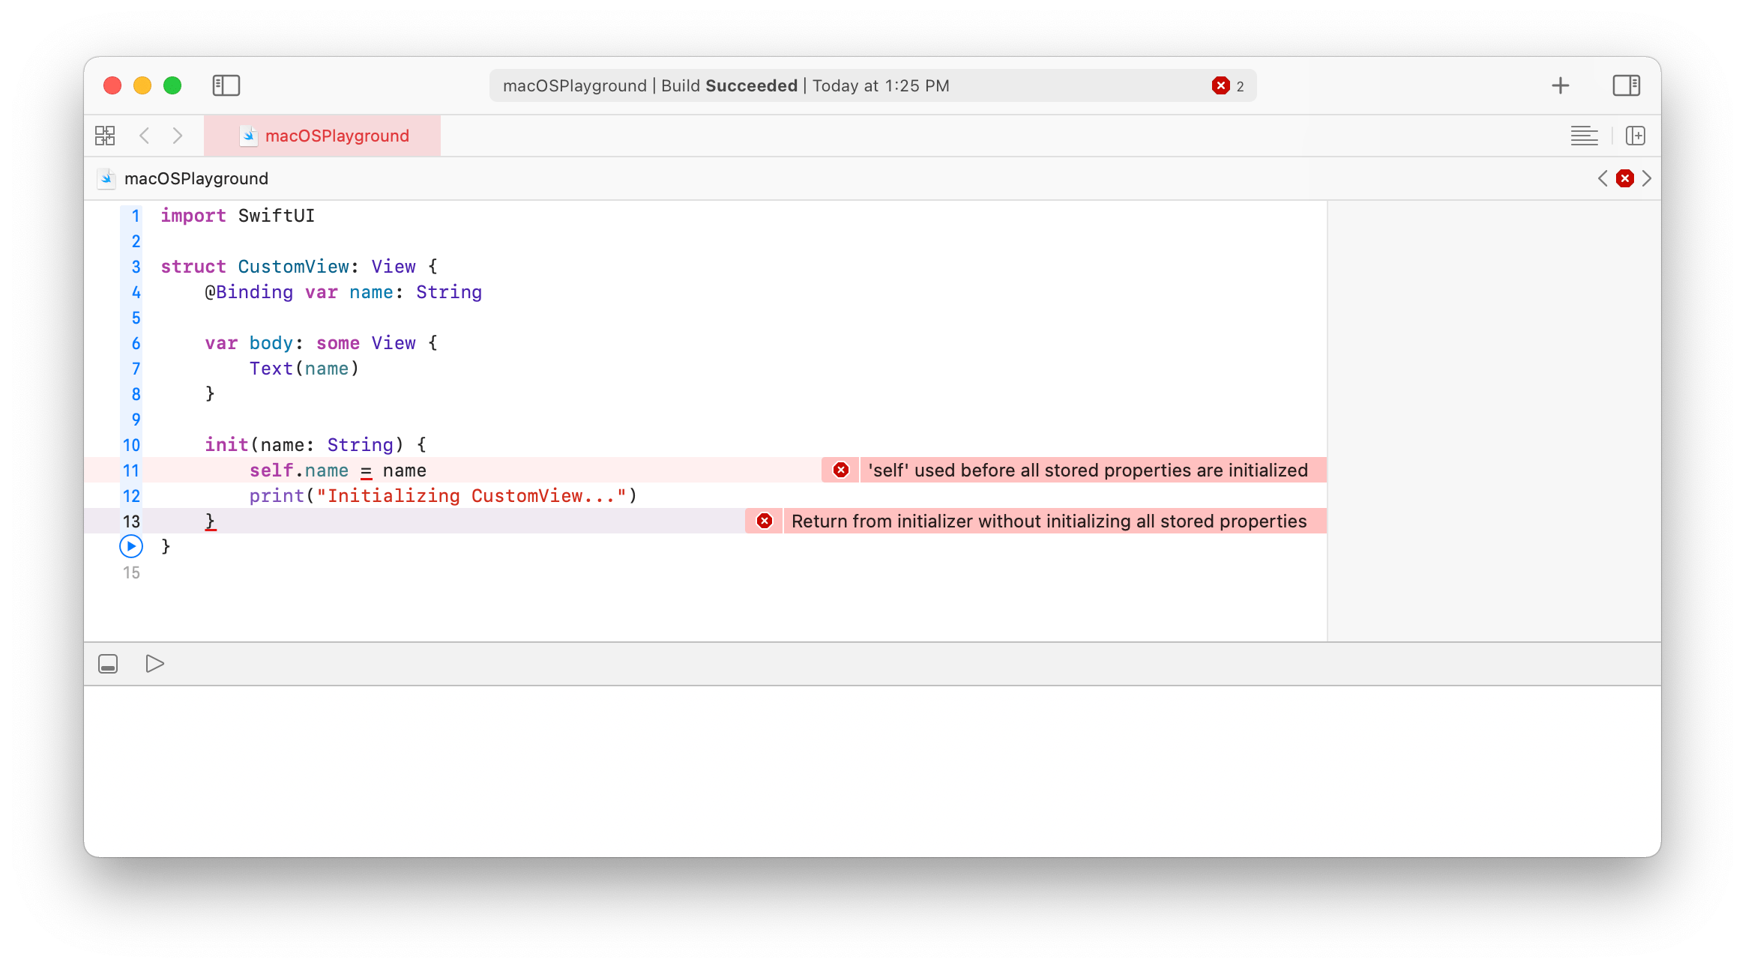Click the 'self' used before error message

(x=1087, y=471)
